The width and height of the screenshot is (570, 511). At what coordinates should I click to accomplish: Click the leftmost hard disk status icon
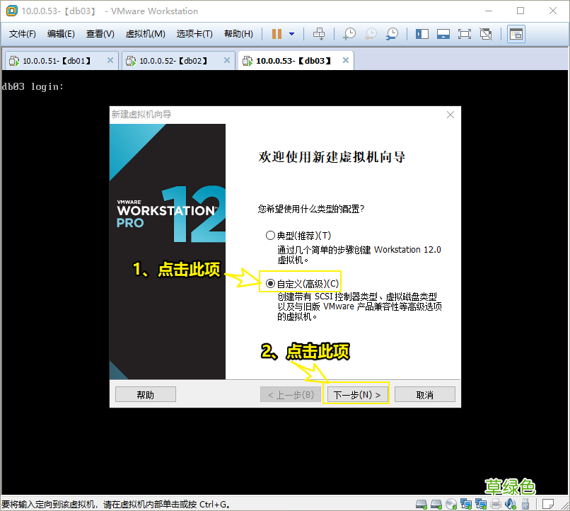click(421, 504)
